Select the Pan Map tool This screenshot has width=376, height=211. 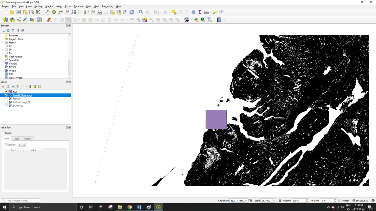(48, 12)
